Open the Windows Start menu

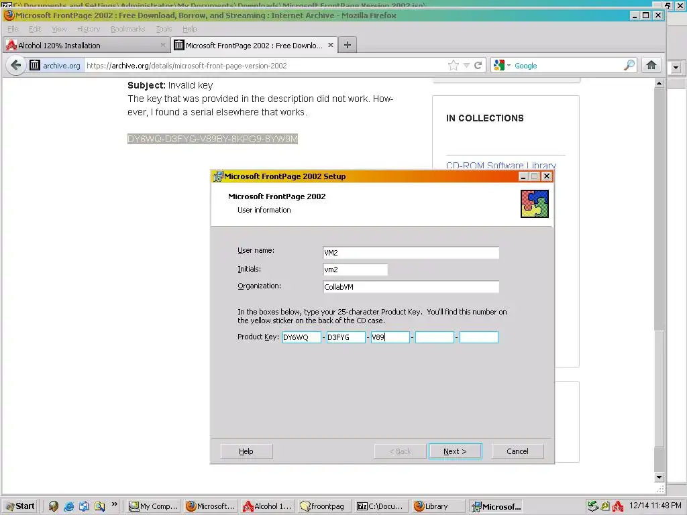(20, 506)
